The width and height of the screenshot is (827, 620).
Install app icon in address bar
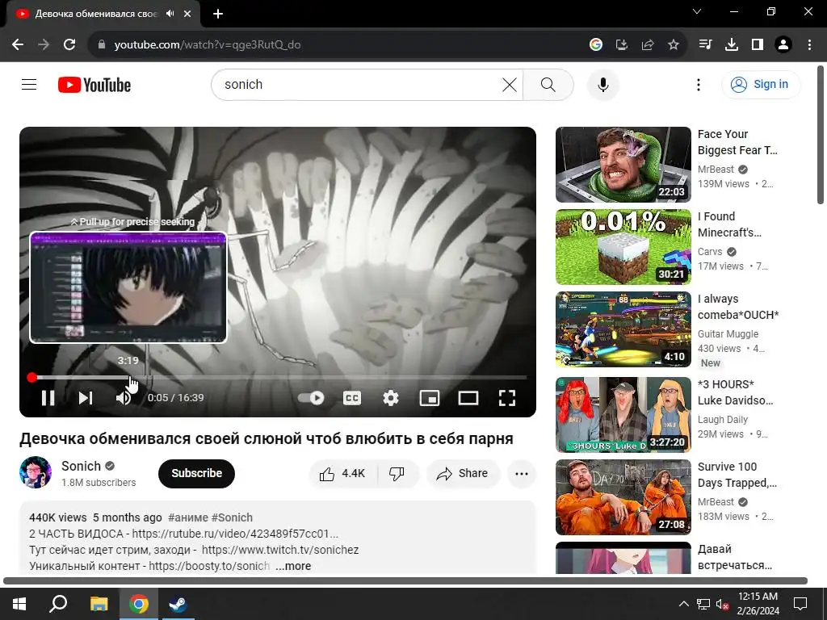point(621,45)
